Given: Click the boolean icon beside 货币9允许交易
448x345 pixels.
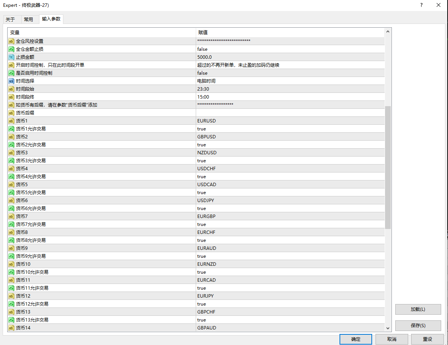Looking at the screenshot, I should pos(11,256).
